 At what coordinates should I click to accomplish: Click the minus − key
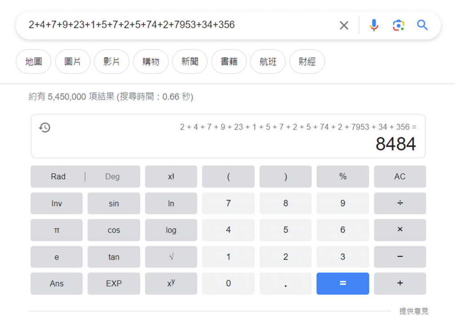pyautogui.click(x=400, y=257)
